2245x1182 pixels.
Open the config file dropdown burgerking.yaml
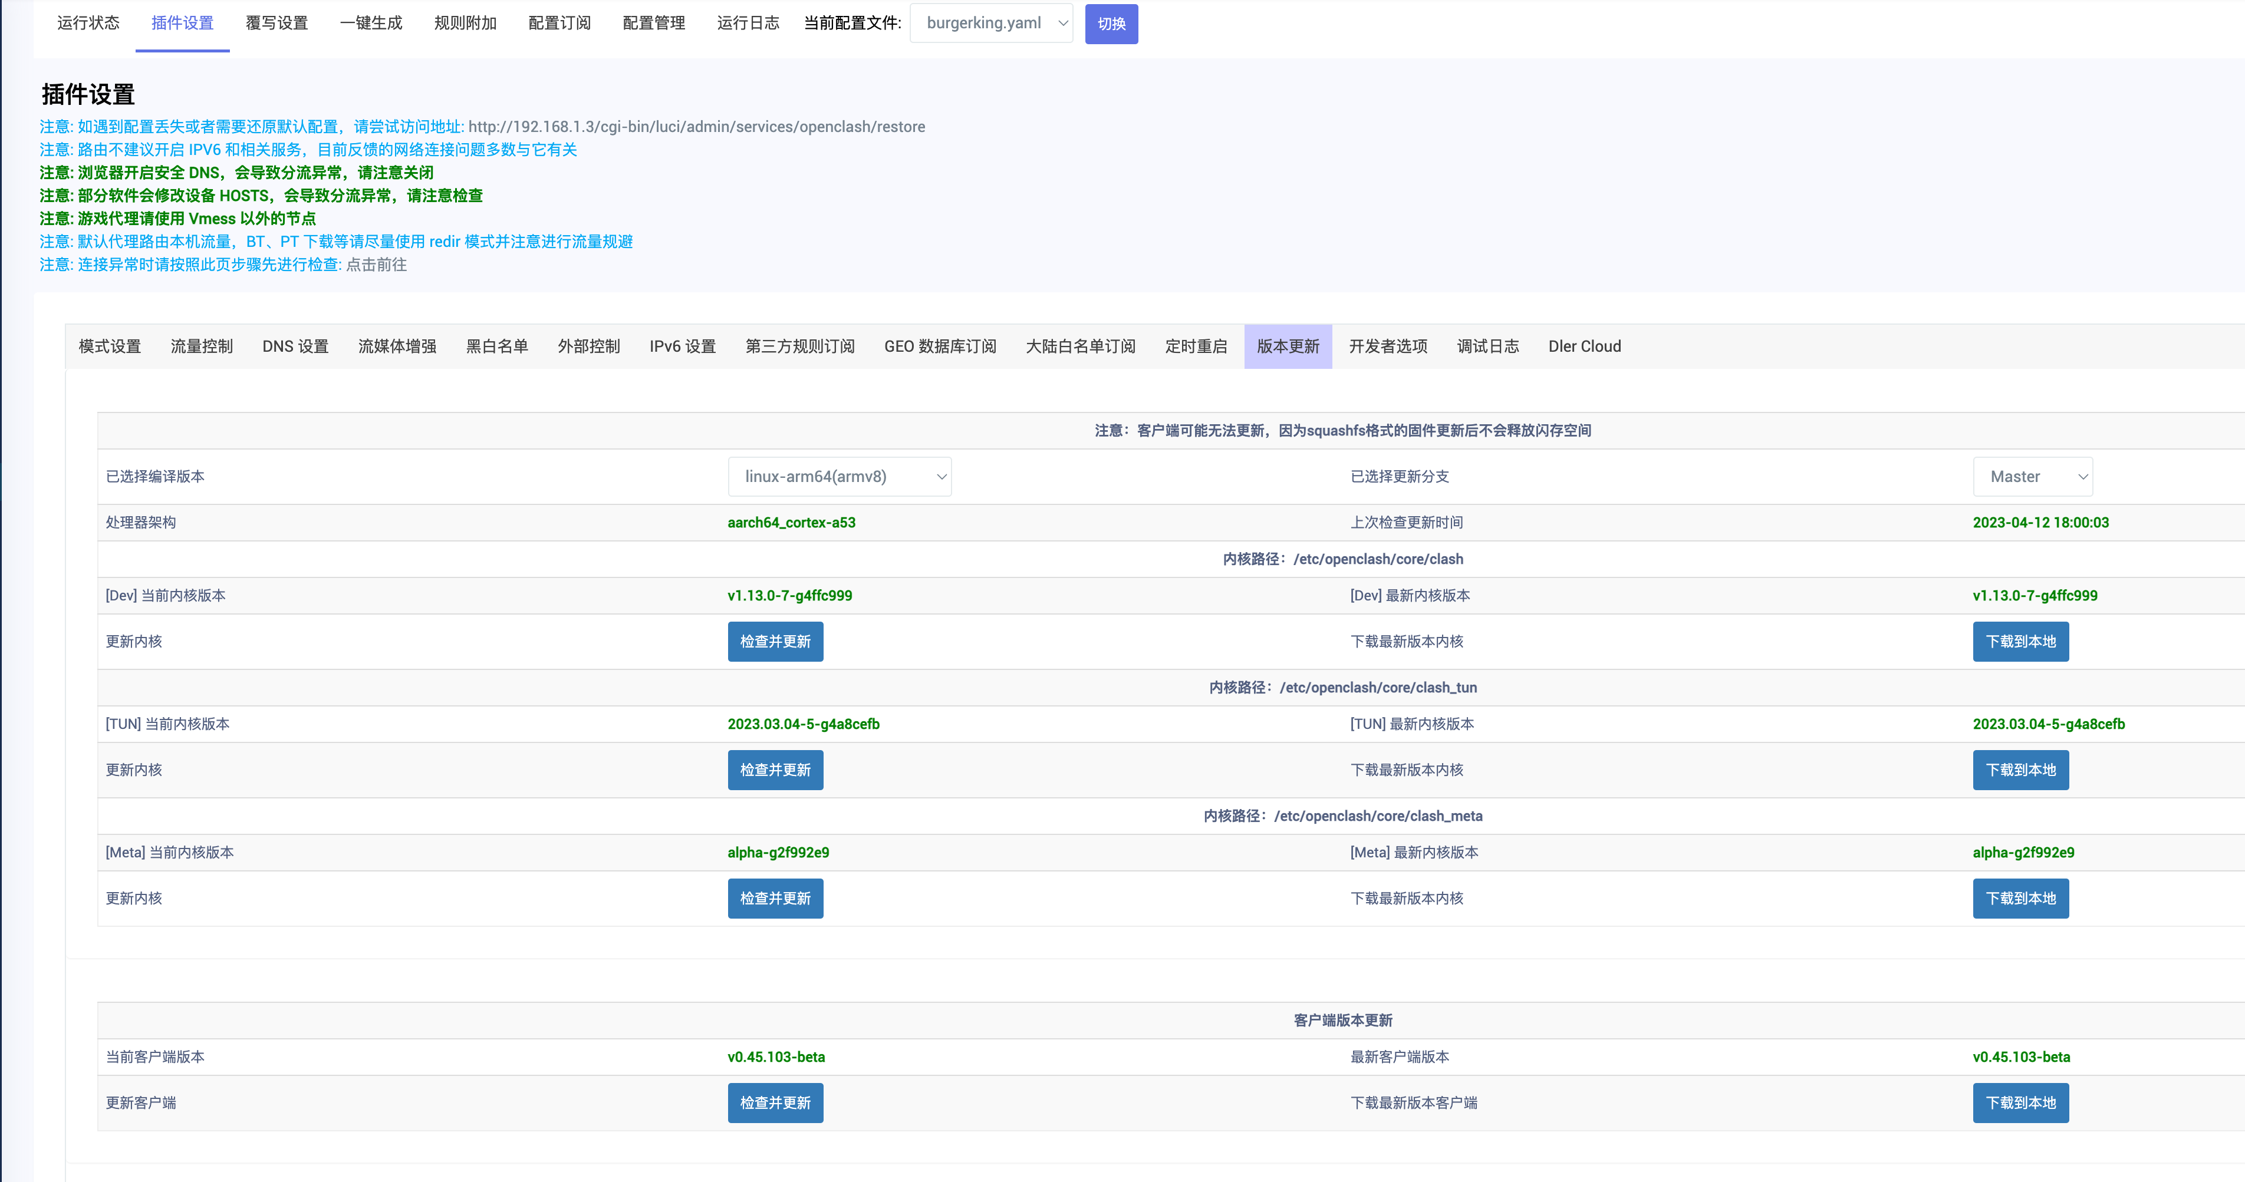click(x=991, y=24)
